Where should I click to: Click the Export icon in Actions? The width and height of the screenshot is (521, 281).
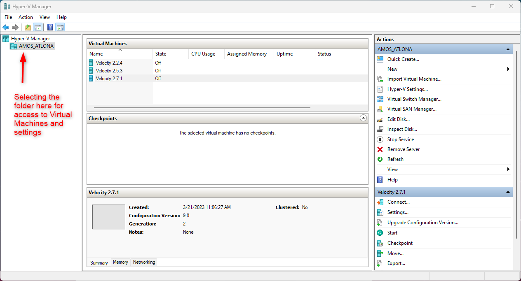tap(380, 263)
